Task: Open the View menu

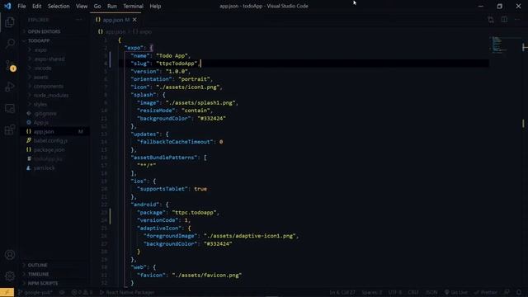Action: point(82,6)
